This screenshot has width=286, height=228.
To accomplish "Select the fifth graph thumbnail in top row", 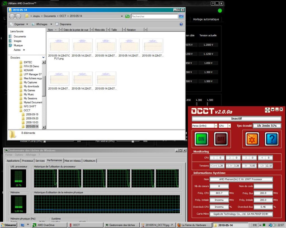I will 153,46.
